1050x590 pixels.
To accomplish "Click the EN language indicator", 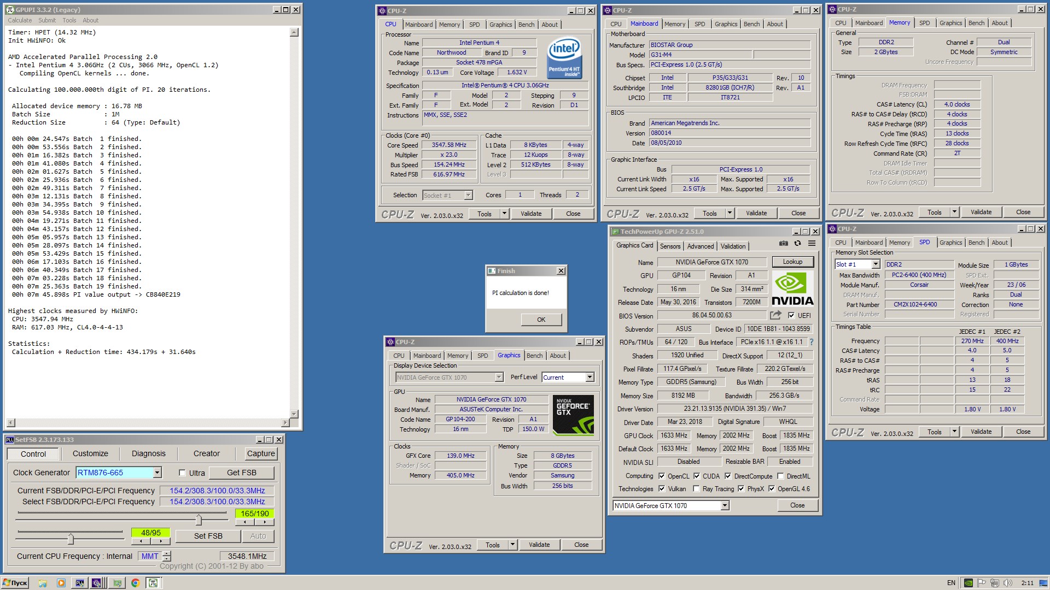I will (x=951, y=583).
